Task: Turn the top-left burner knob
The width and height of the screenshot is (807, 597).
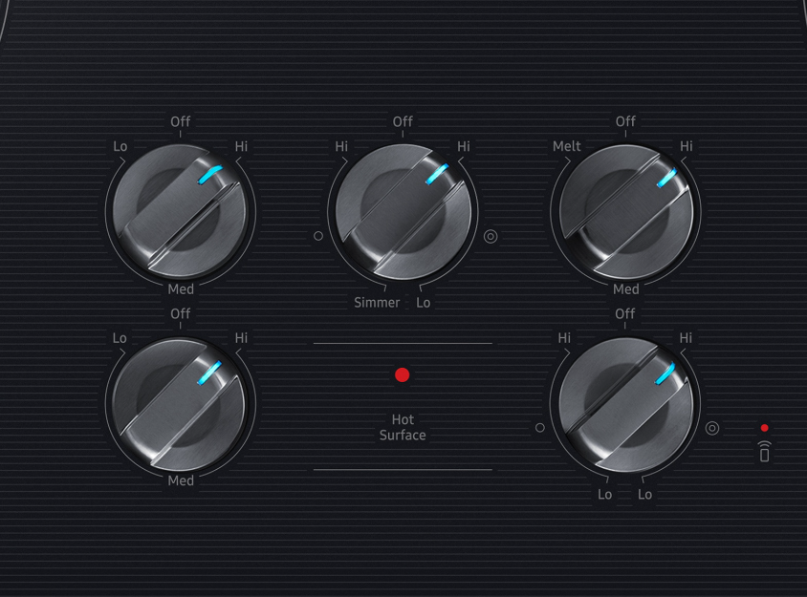Action: [x=181, y=212]
